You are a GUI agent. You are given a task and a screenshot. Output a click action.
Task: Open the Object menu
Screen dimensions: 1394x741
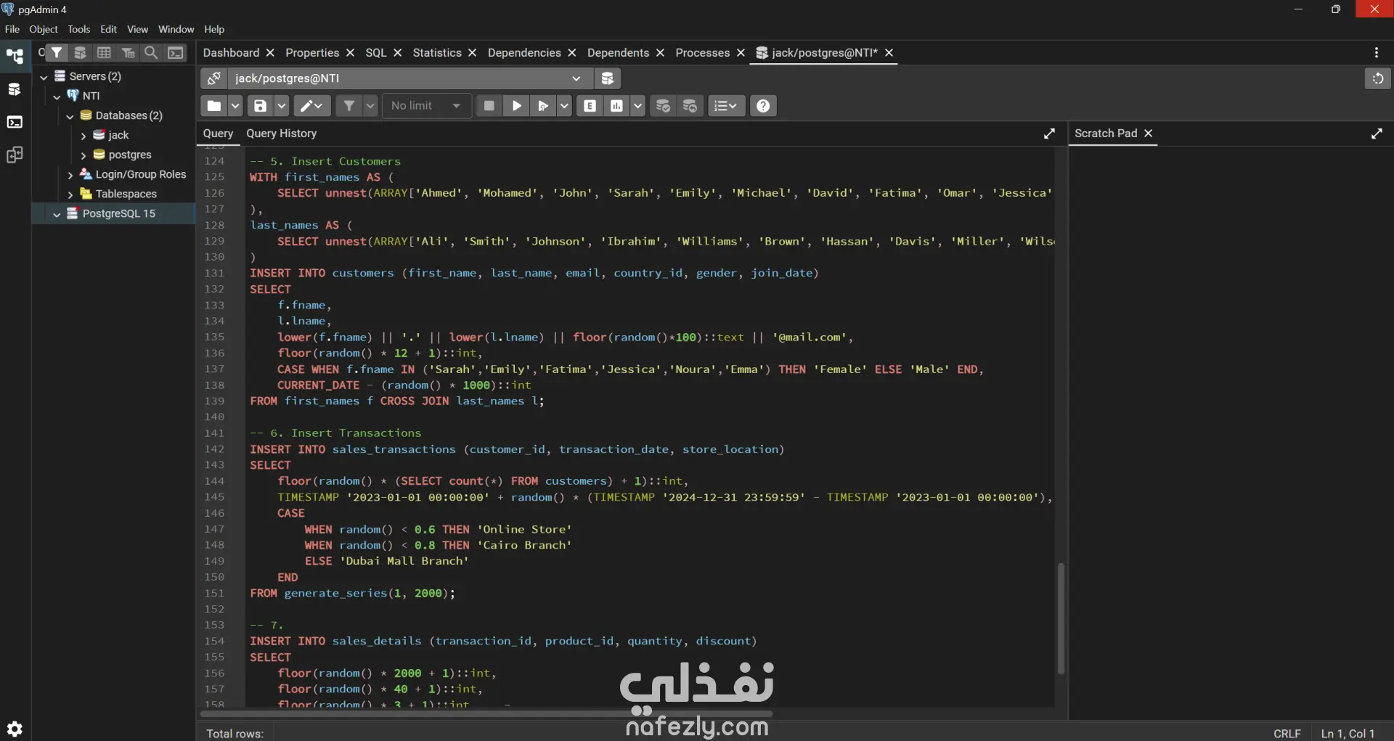(x=44, y=29)
